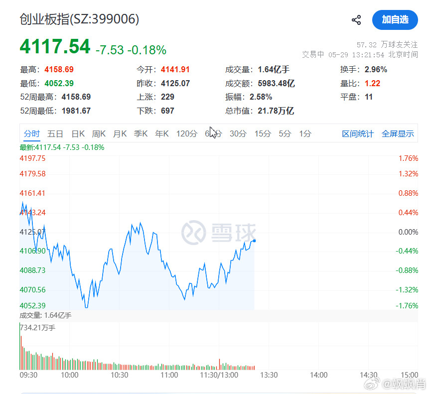Select the 30分 interval tab
Image resolution: width=431 pixels, height=394 pixels.
(x=238, y=134)
